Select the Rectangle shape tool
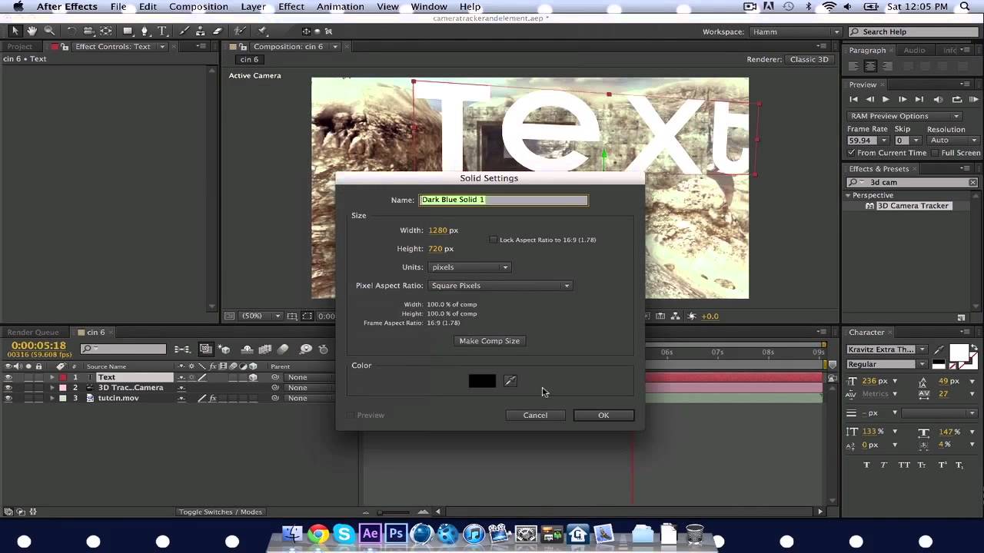The height and width of the screenshot is (553, 984). click(x=128, y=31)
